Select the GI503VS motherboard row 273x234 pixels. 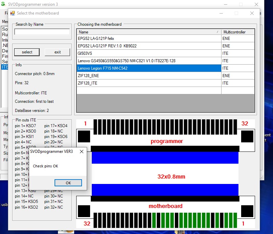149,53
